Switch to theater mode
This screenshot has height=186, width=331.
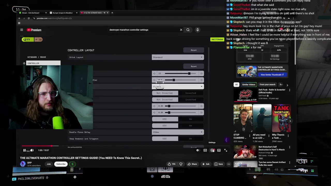[219, 150]
